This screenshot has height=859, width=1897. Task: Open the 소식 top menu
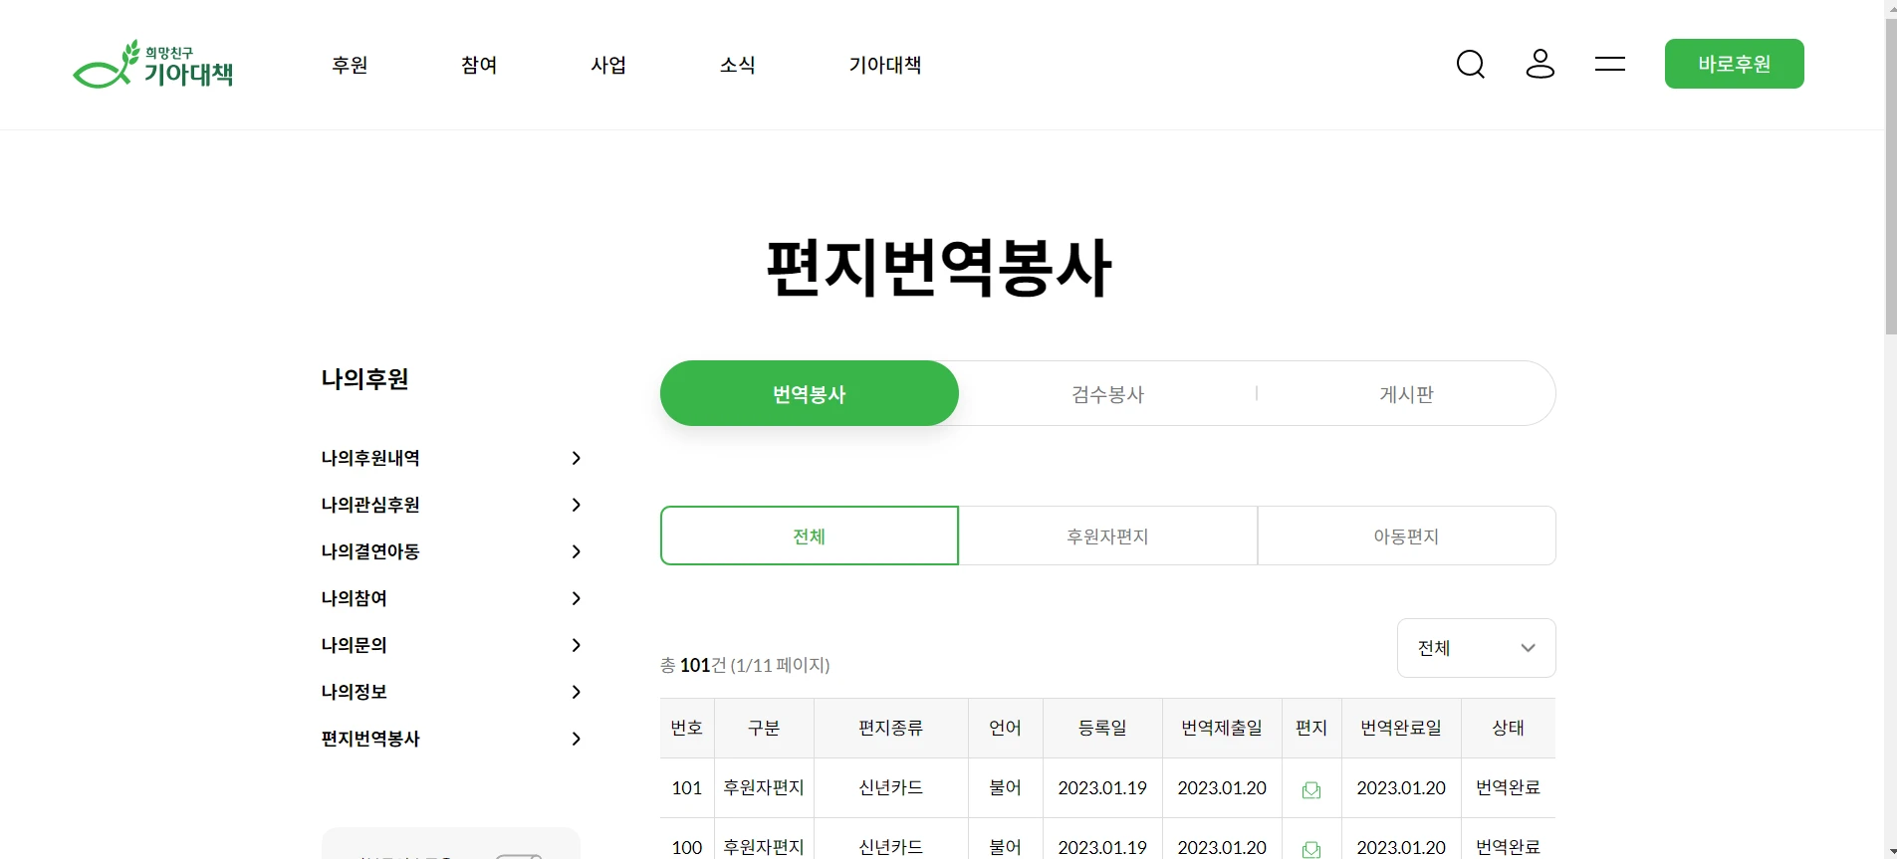click(x=738, y=65)
